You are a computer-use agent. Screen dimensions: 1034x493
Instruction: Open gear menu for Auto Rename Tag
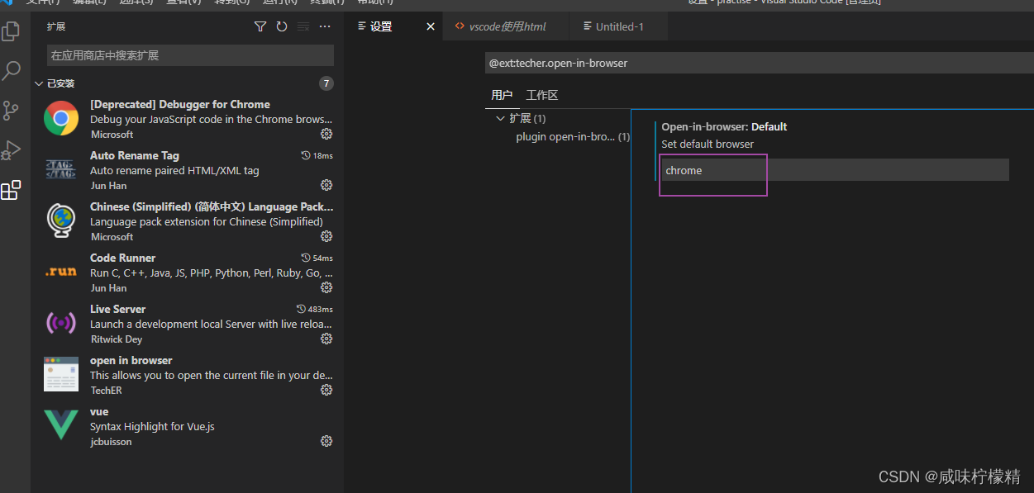(326, 185)
